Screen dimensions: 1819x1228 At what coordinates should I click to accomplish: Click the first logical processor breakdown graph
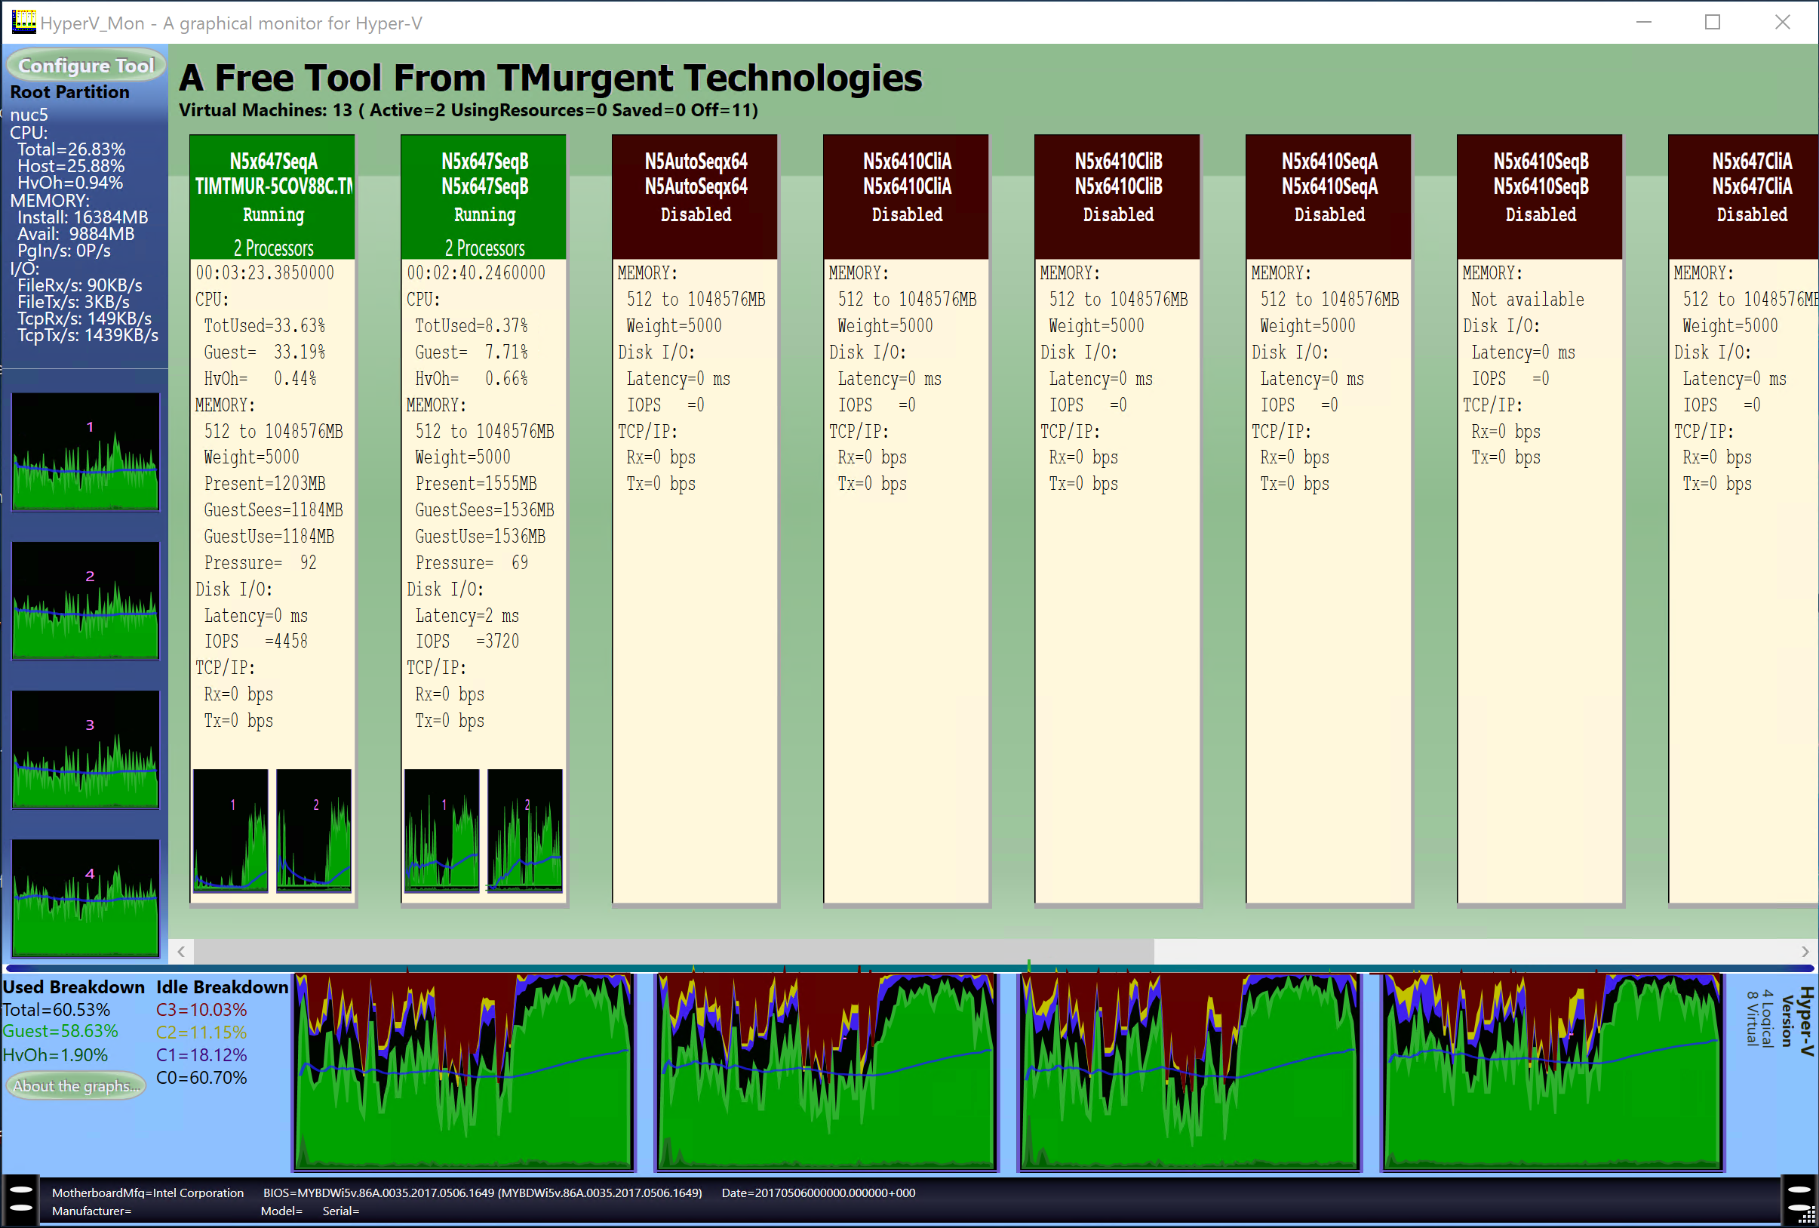pyautogui.click(x=464, y=1073)
